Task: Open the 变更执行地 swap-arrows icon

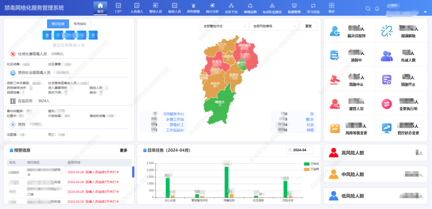Action: point(387,104)
